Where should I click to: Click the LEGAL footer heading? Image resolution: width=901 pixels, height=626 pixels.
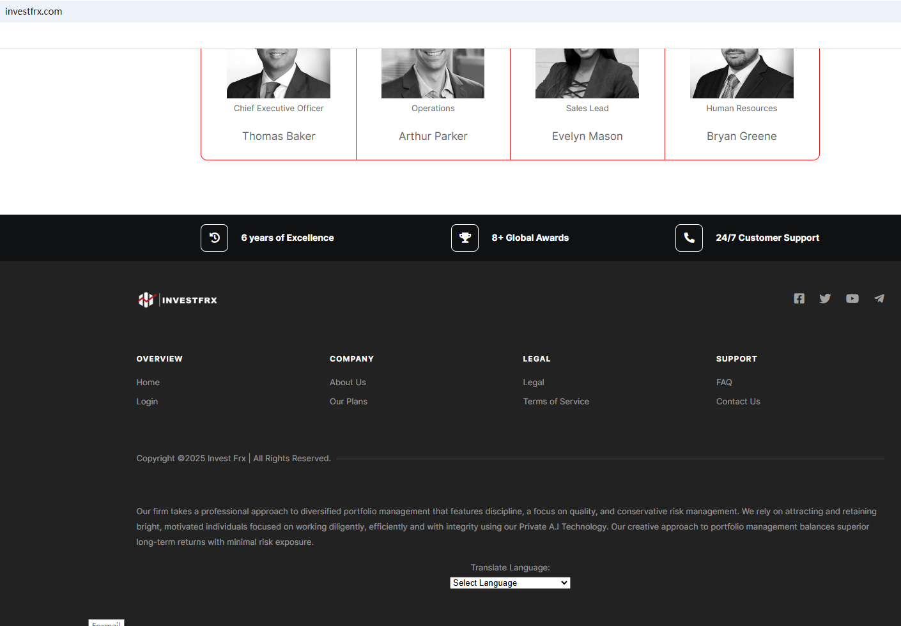pyautogui.click(x=537, y=359)
